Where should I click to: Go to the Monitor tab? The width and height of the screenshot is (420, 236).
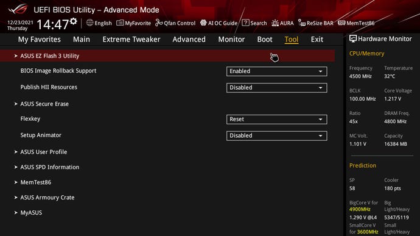(231, 40)
